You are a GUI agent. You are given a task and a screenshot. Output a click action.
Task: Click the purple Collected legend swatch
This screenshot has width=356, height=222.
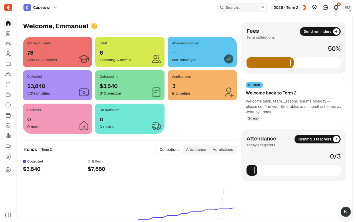click(24, 161)
